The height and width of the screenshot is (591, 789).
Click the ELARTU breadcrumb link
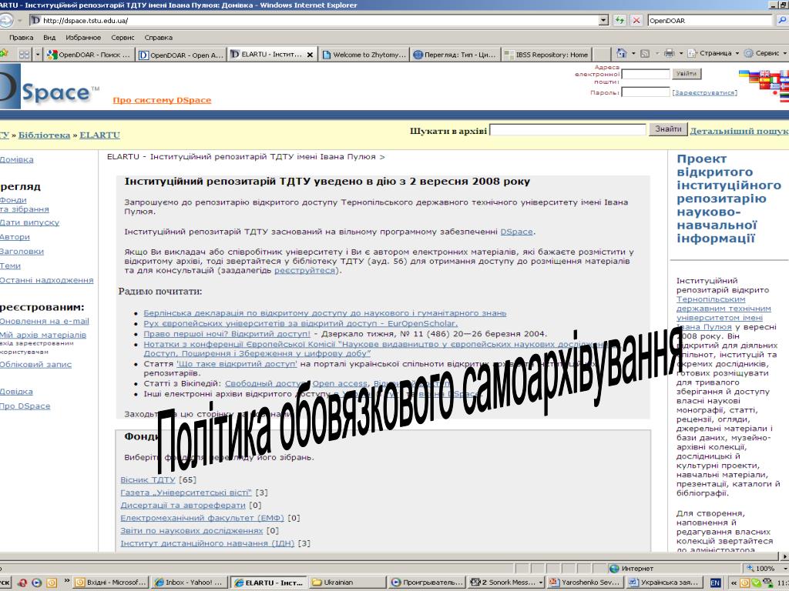pos(99,135)
